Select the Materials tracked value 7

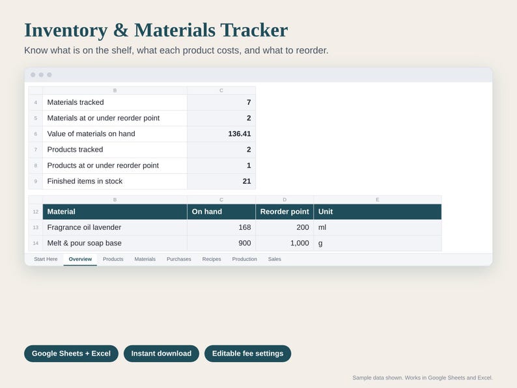click(221, 102)
